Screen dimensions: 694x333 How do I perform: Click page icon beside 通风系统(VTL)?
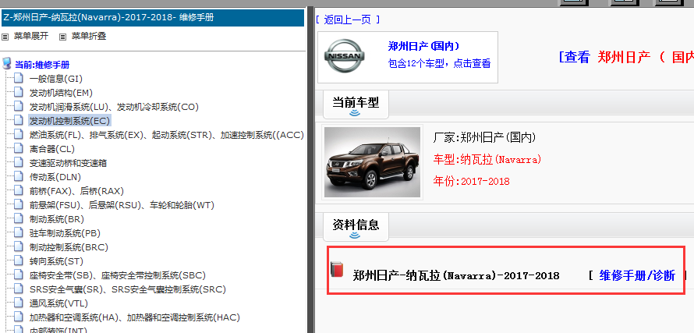[18, 303]
